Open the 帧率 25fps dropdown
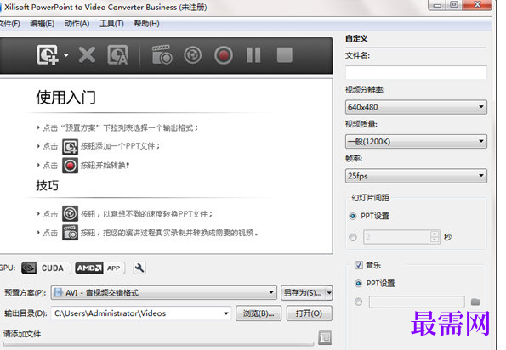This screenshot has width=506, height=350. click(x=416, y=176)
